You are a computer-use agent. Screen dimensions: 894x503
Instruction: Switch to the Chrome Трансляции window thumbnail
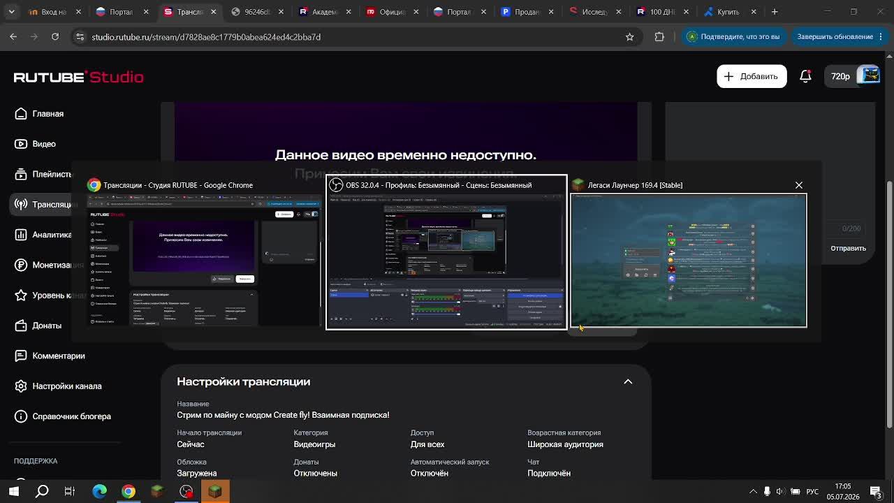[203, 251]
